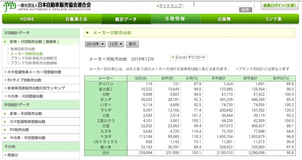The width and height of the screenshot is (302, 160).
Task: Open the 各種情報 navigation tab
Action: [x=175, y=19]
